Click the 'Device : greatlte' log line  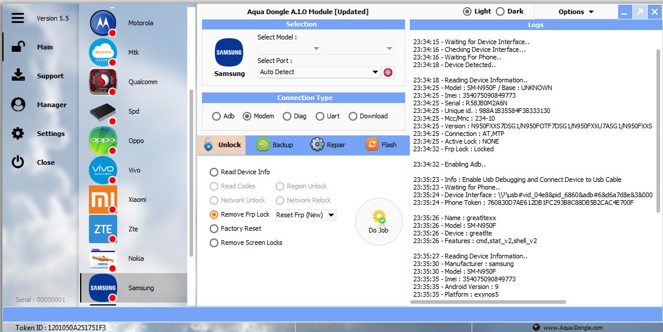click(452, 233)
